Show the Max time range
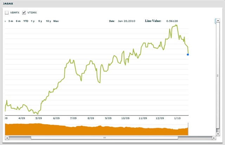 (x=56, y=21)
